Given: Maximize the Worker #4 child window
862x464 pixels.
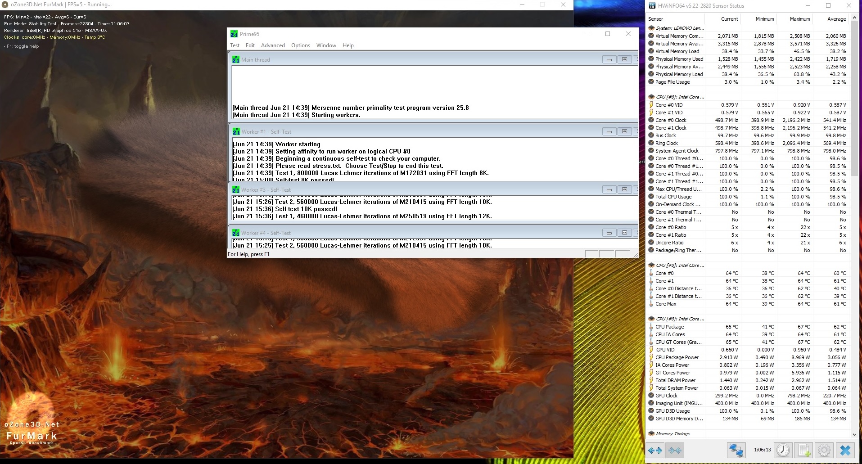Looking at the screenshot, I should pos(624,233).
